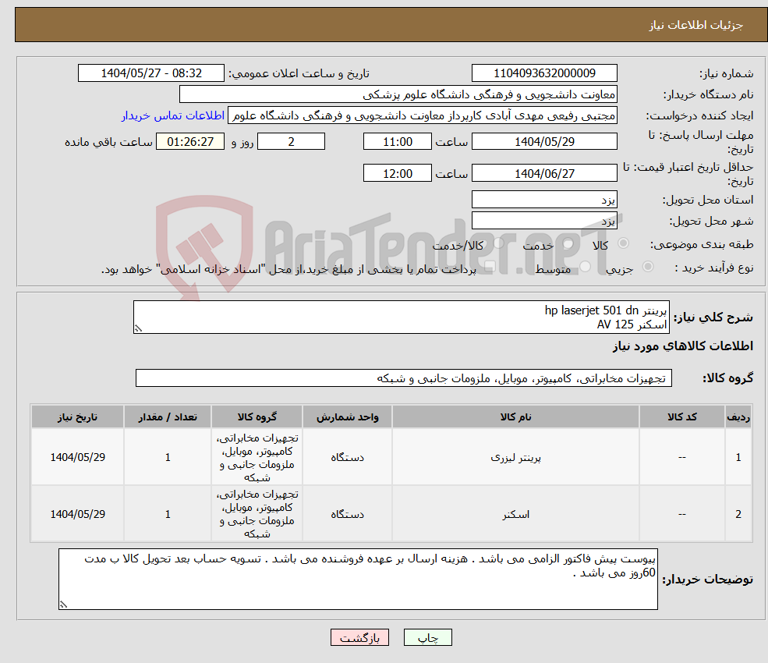Select the کالا/خدمت radio button
The width and height of the screenshot is (768, 663).
tap(498, 243)
